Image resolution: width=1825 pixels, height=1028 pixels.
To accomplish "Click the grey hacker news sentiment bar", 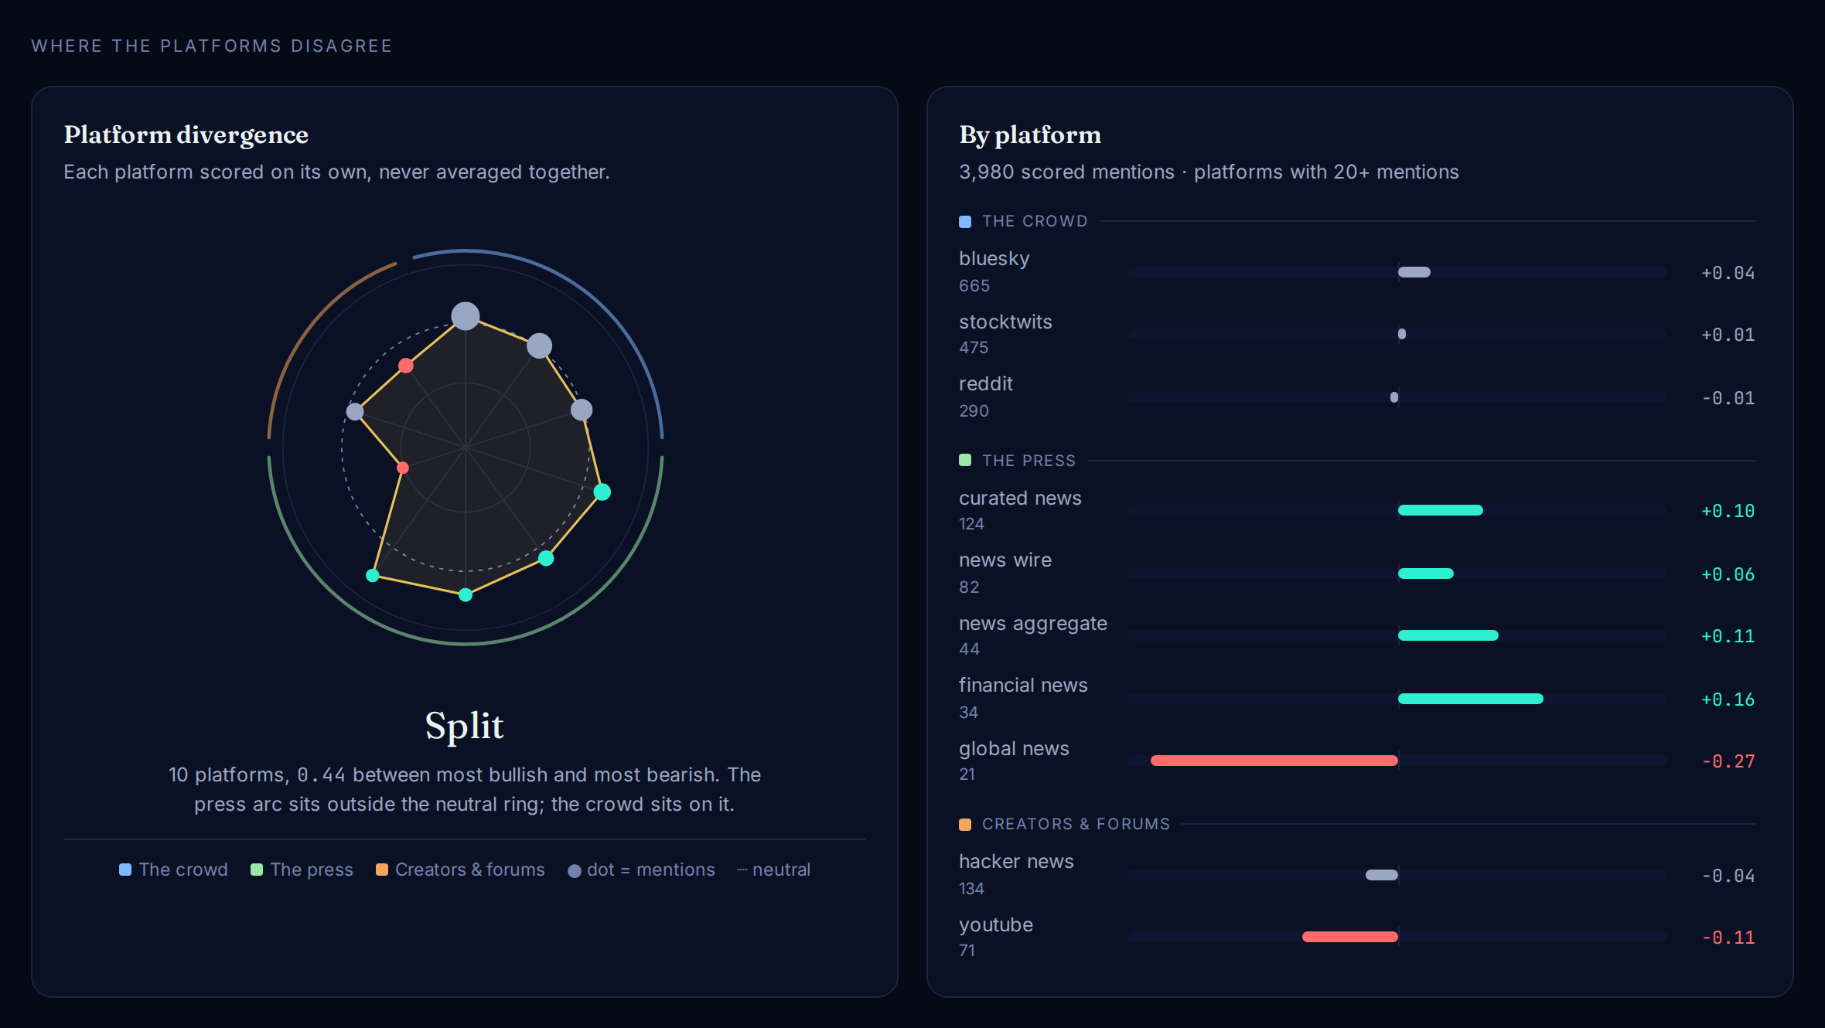I will 1382,875.
